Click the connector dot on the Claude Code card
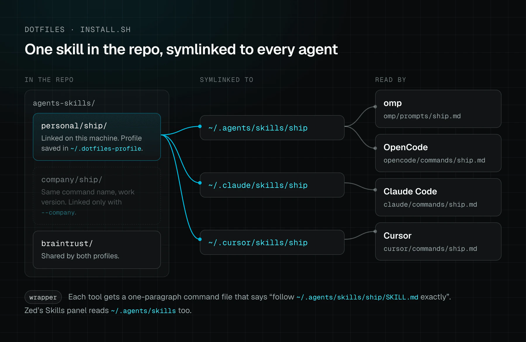 375,190
